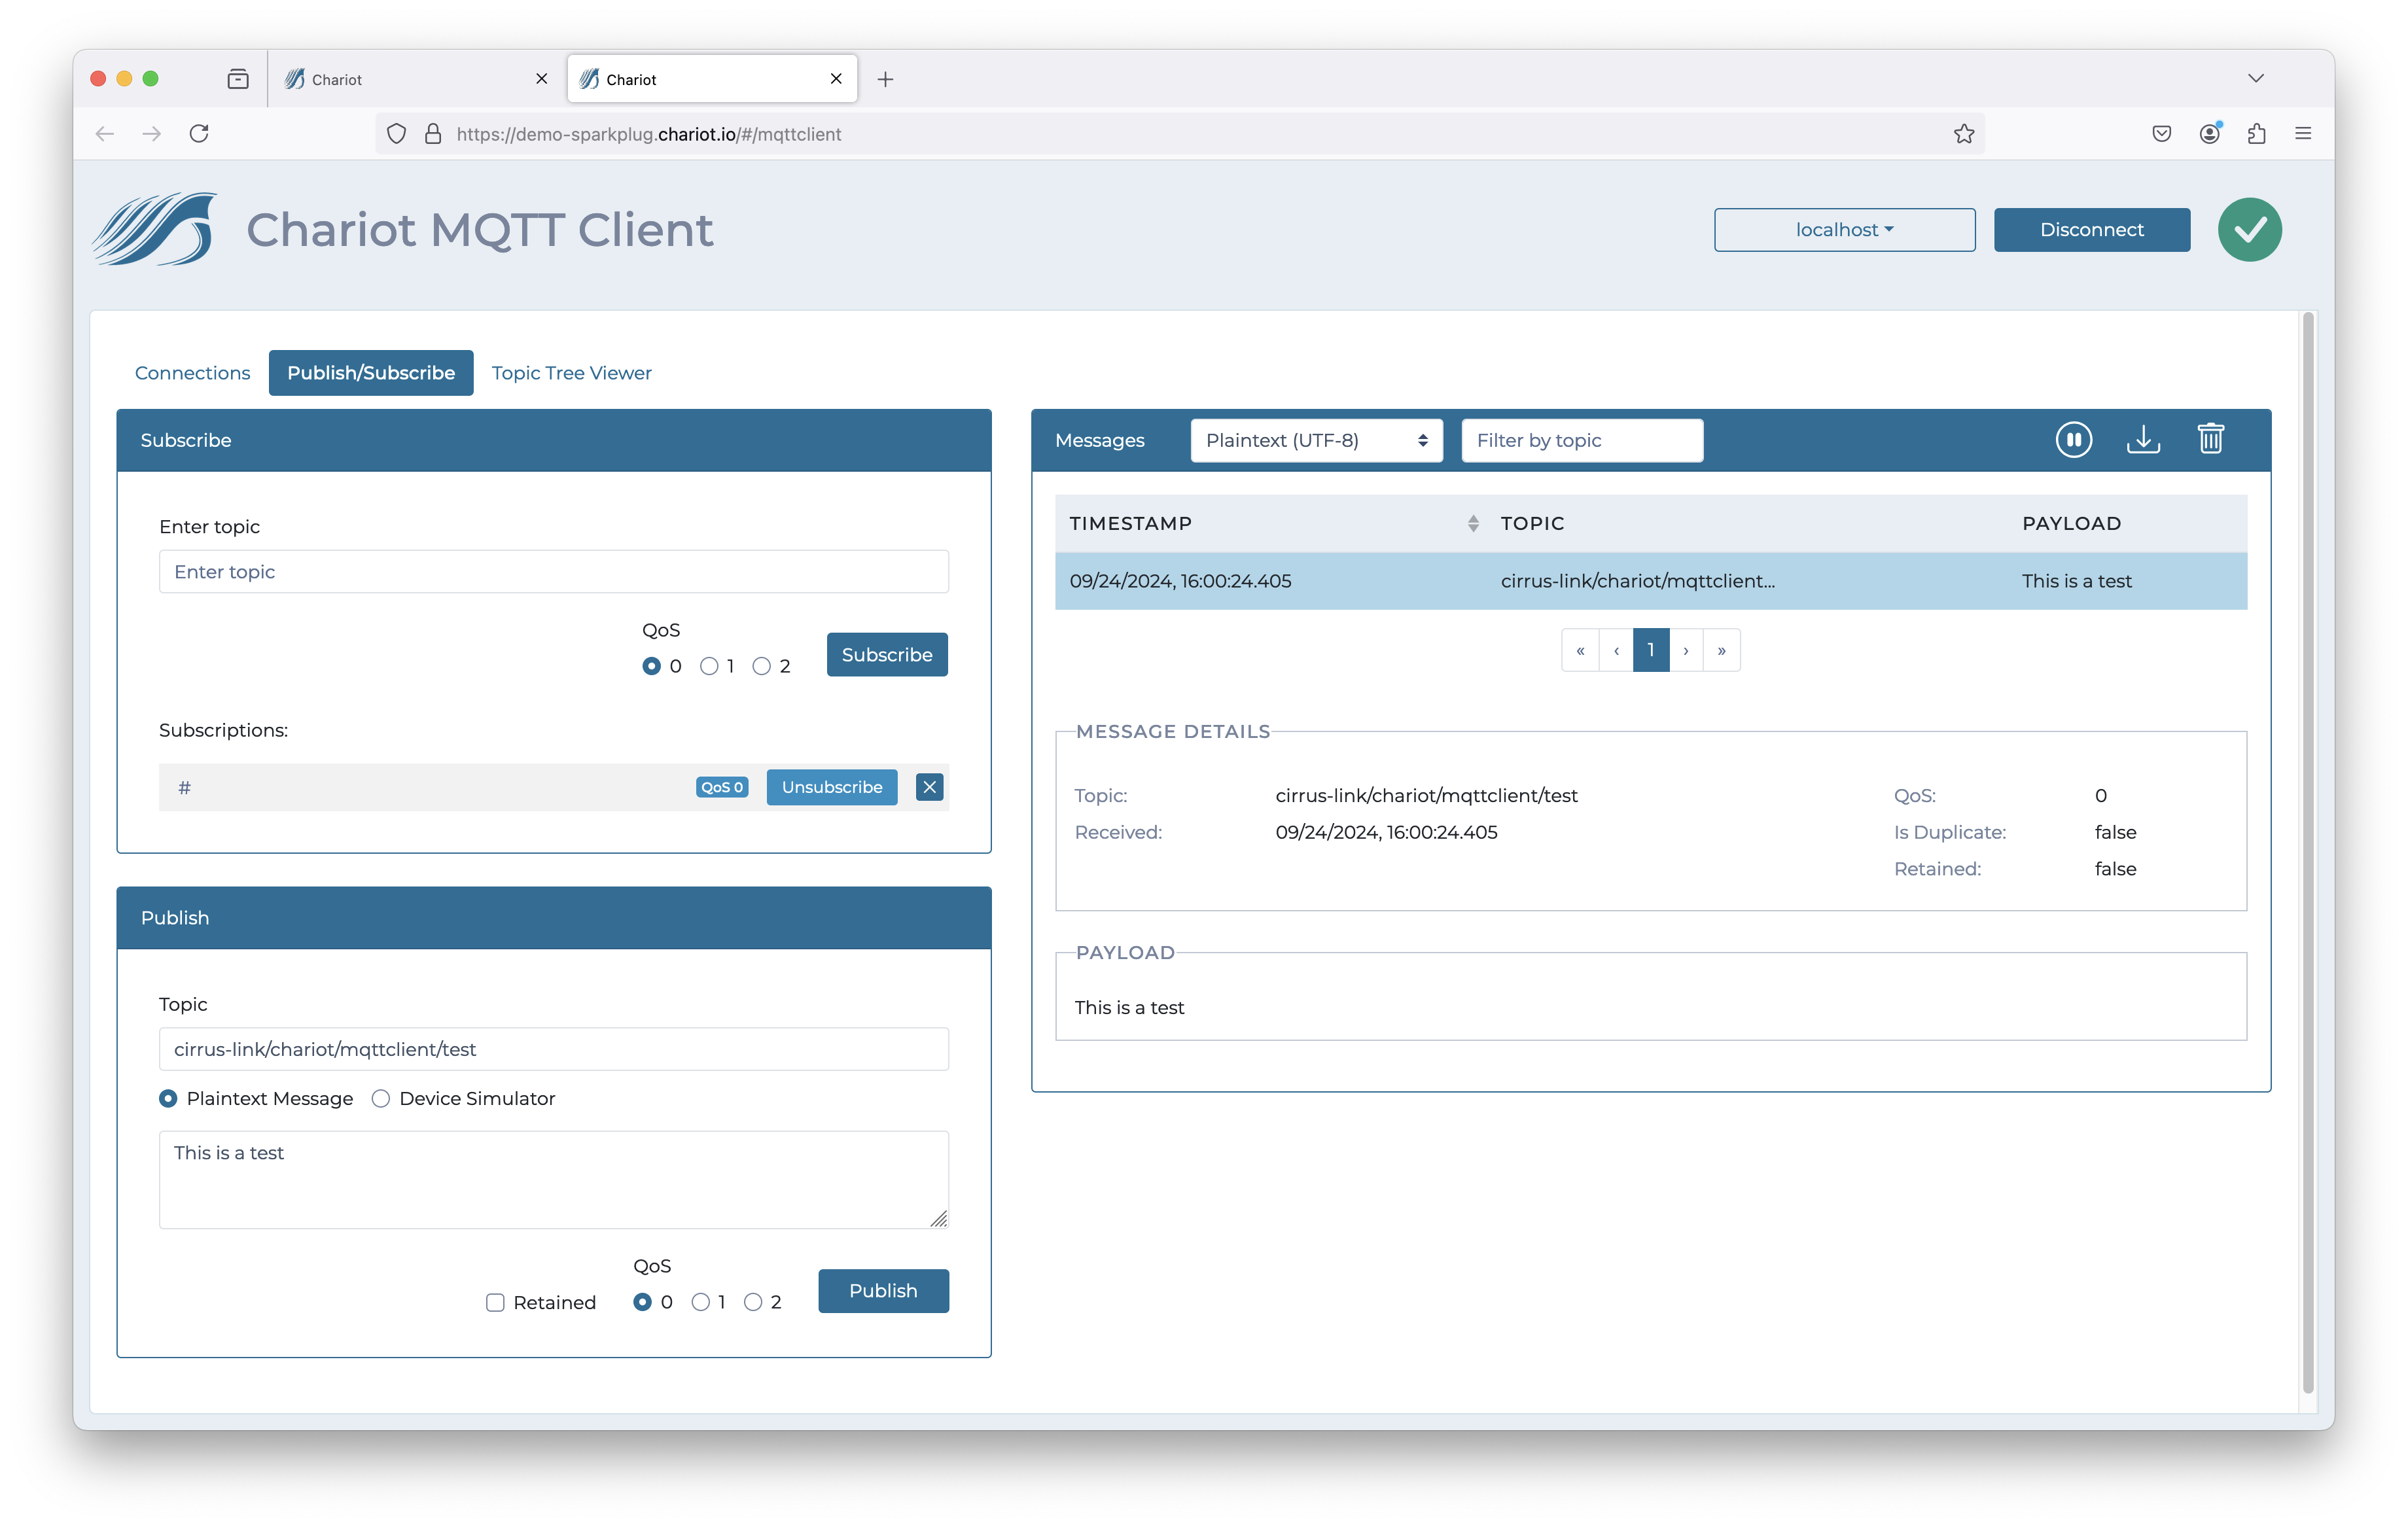Close the active Chariot browser tab
The width and height of the screenshot is (2408, 1527).
click(x=836, y=79)
